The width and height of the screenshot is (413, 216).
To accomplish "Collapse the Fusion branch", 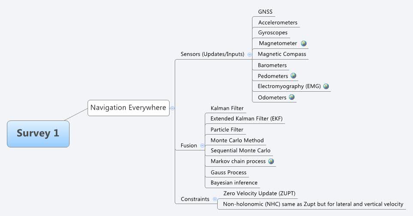I will 202,145.
